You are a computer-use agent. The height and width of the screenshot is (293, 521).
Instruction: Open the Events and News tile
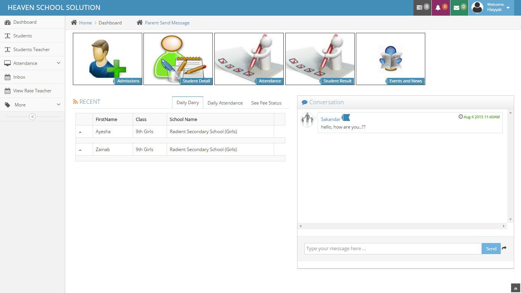(x=390, y=59)
